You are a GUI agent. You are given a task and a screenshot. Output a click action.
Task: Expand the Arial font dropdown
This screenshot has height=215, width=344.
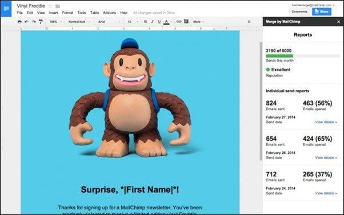point(109,22)
